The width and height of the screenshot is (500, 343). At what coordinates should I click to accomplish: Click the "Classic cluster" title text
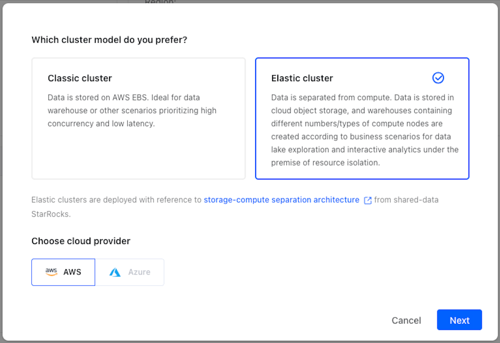pyautogui.click(x=80, y=78)
